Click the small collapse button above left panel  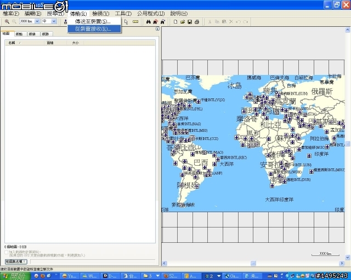(157, 29)
